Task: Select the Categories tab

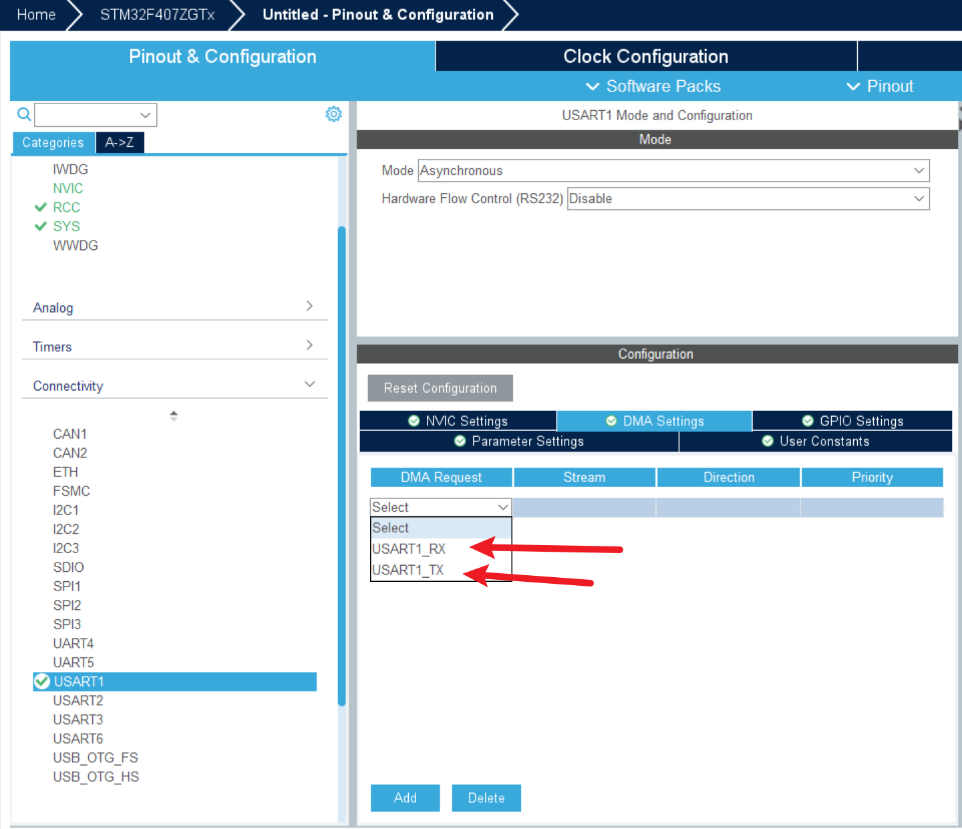Action: [x=53, y=142]
